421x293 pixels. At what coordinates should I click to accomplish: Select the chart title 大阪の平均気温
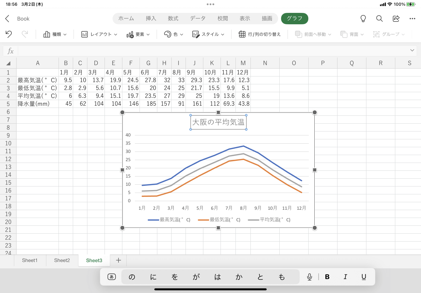[x=218, y=122]
